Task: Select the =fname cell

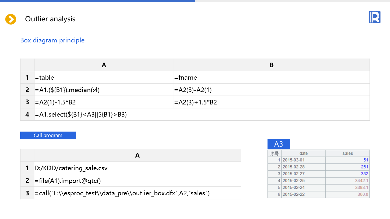Action: click(271, 77)
